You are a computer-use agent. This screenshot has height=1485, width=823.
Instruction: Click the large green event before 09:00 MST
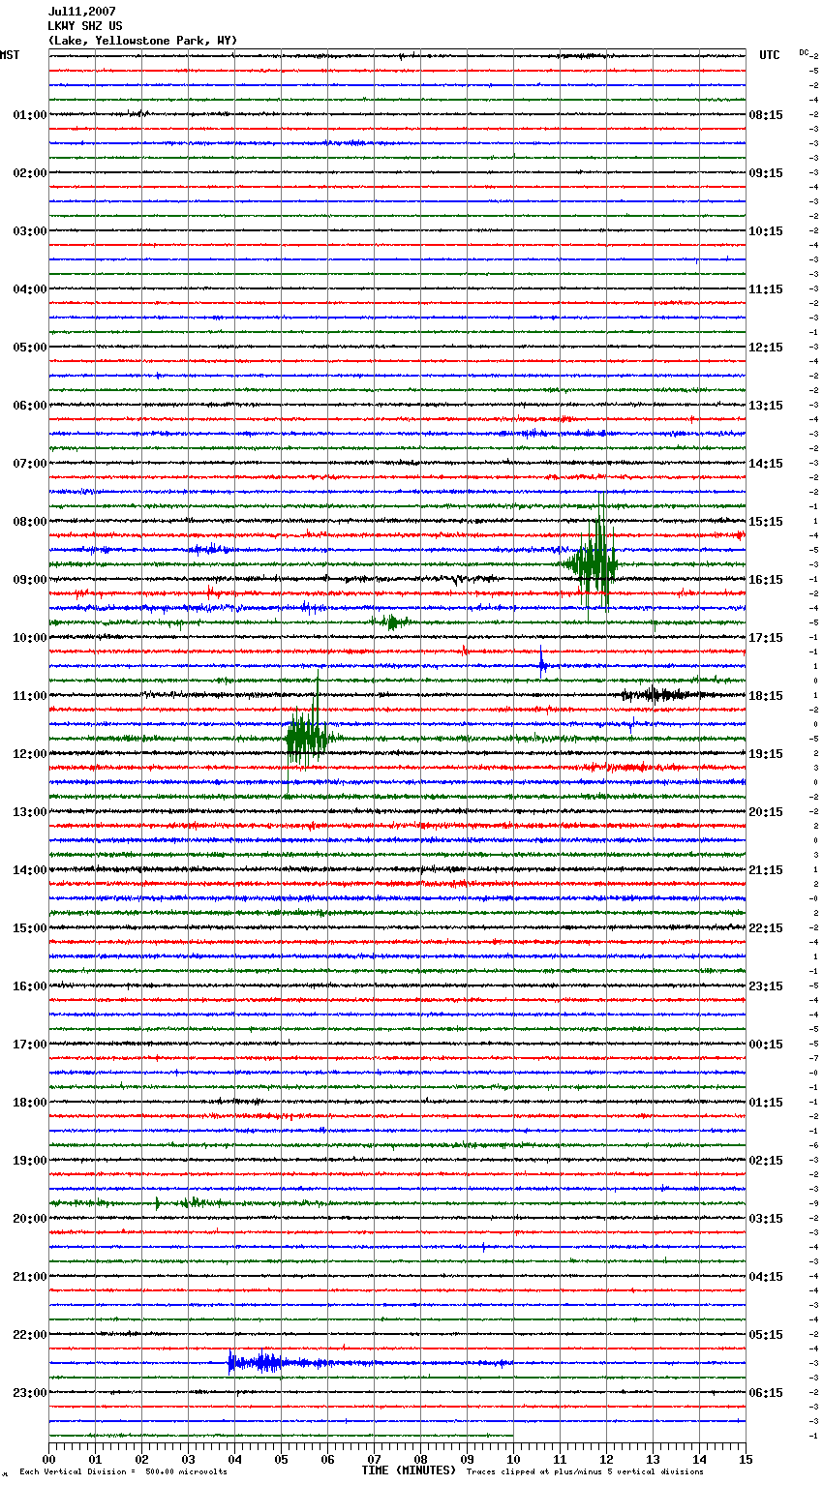pos(593,561)
